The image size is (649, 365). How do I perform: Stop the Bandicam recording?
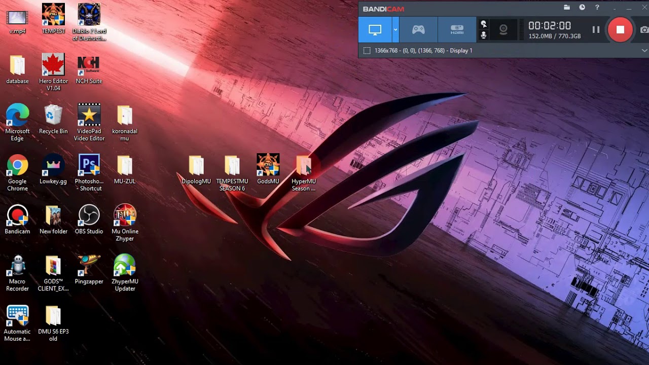(620, 30)
